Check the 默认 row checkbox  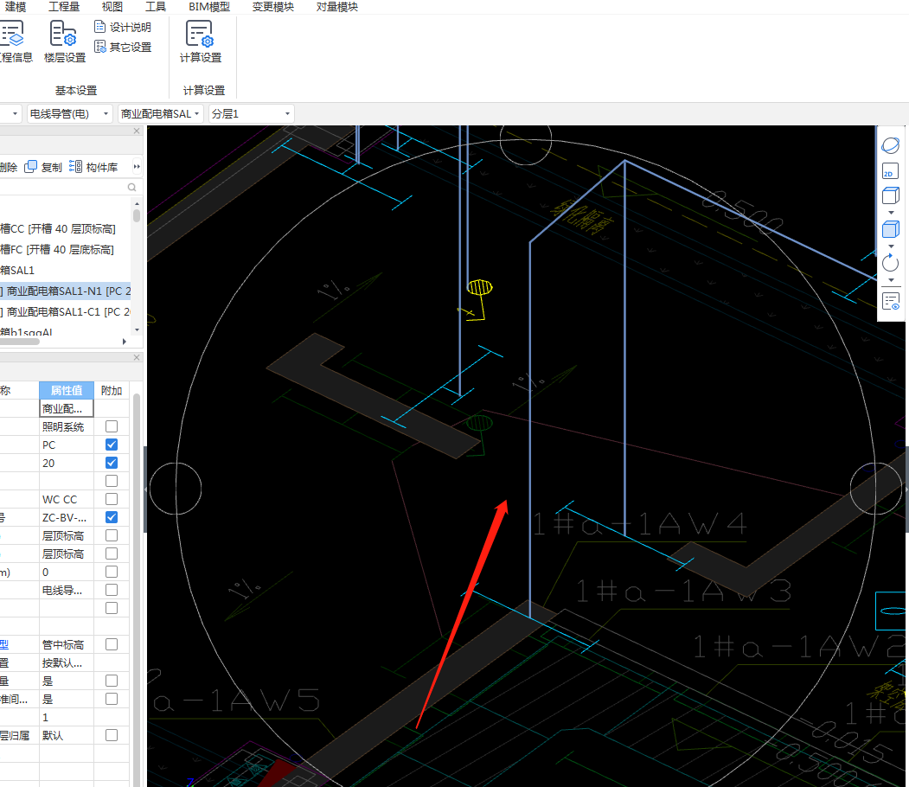112,735
